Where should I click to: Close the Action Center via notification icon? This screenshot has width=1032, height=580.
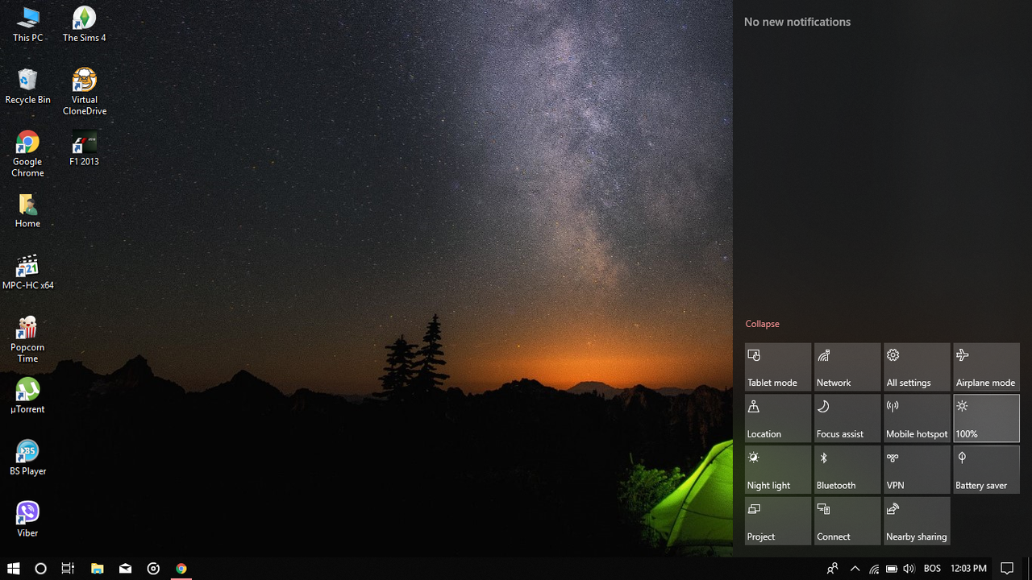pyautogui.click(x=1007, y=569)
